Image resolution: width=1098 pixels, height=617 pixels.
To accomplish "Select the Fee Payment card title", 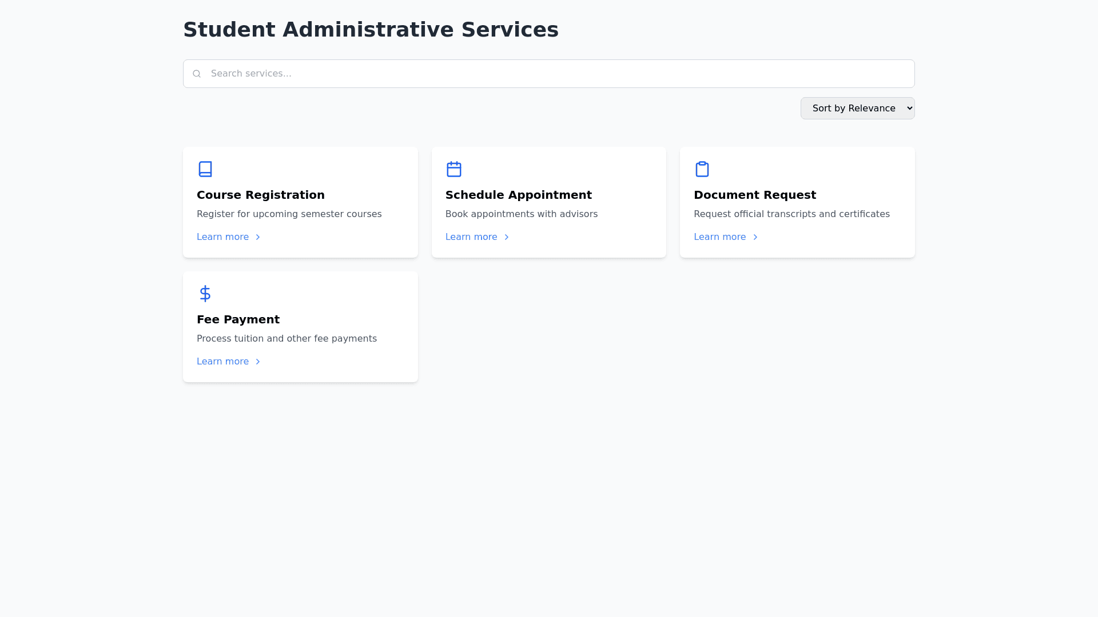I will pyautogui.click(x=238, y=319).
